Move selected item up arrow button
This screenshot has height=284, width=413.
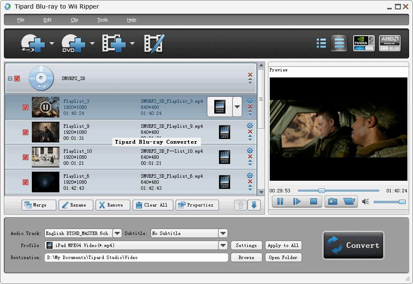[x=240, y=205]
